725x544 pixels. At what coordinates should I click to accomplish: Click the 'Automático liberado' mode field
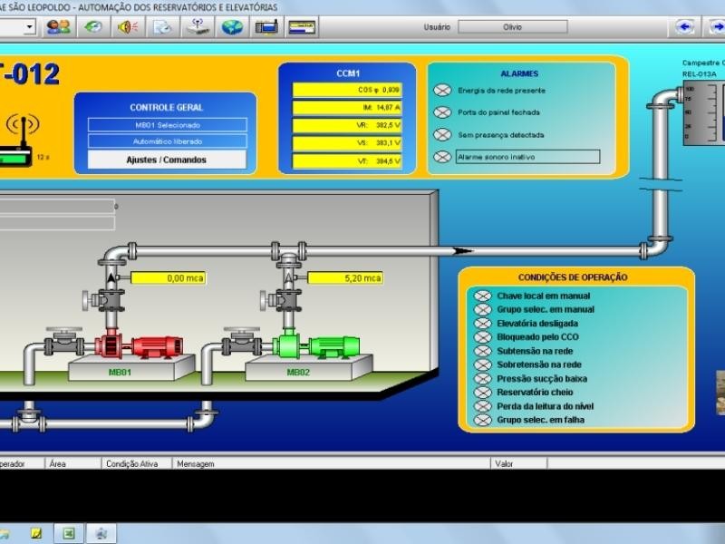coord(167,141)
